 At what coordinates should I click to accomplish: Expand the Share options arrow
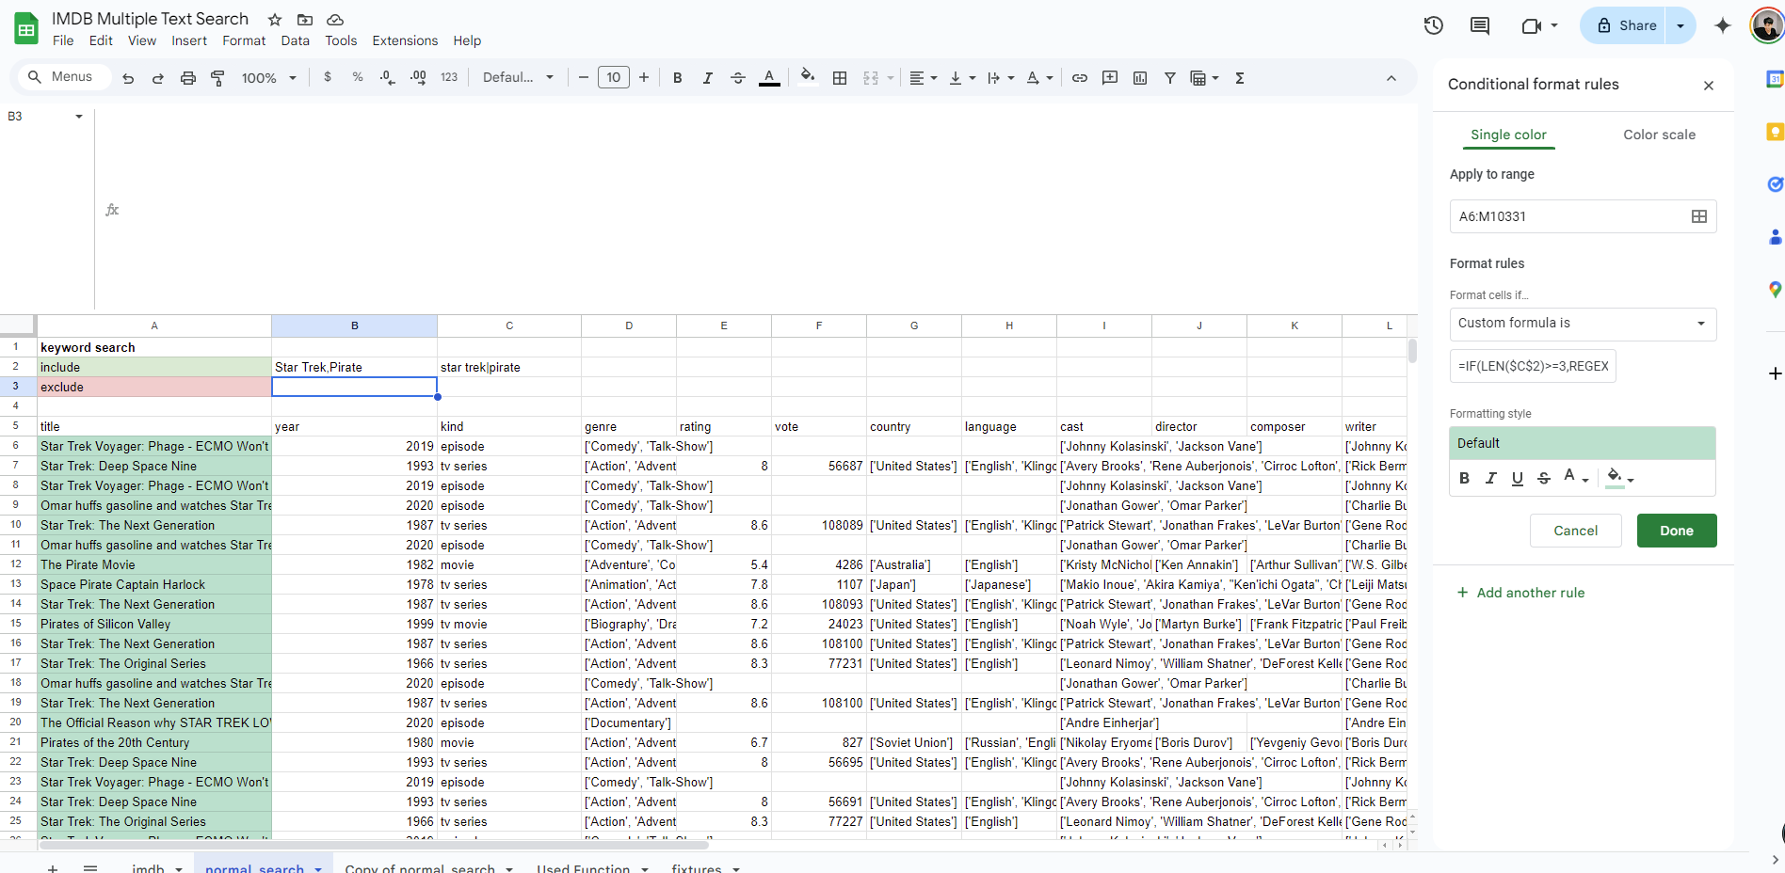pos(1680,25)
